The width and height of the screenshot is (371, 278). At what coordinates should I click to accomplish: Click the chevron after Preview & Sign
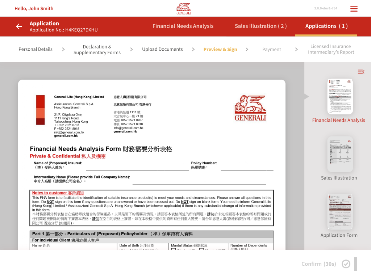coord(247,49)
